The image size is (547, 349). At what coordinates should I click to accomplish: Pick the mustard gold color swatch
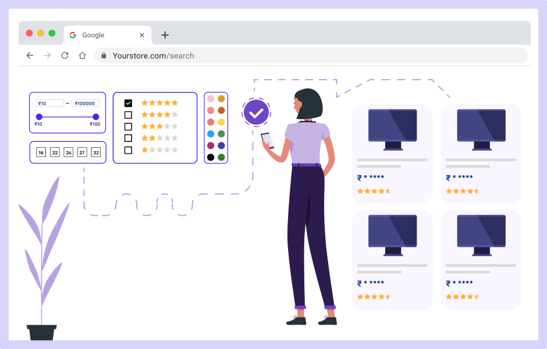[221, 99]
